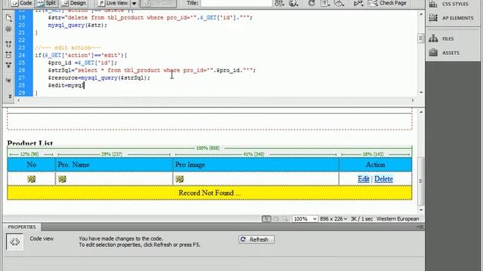Click code view scroll down arrow
The height and width of the screenshot is (271, 483).
pyautogui.click(x=421, y=92)
